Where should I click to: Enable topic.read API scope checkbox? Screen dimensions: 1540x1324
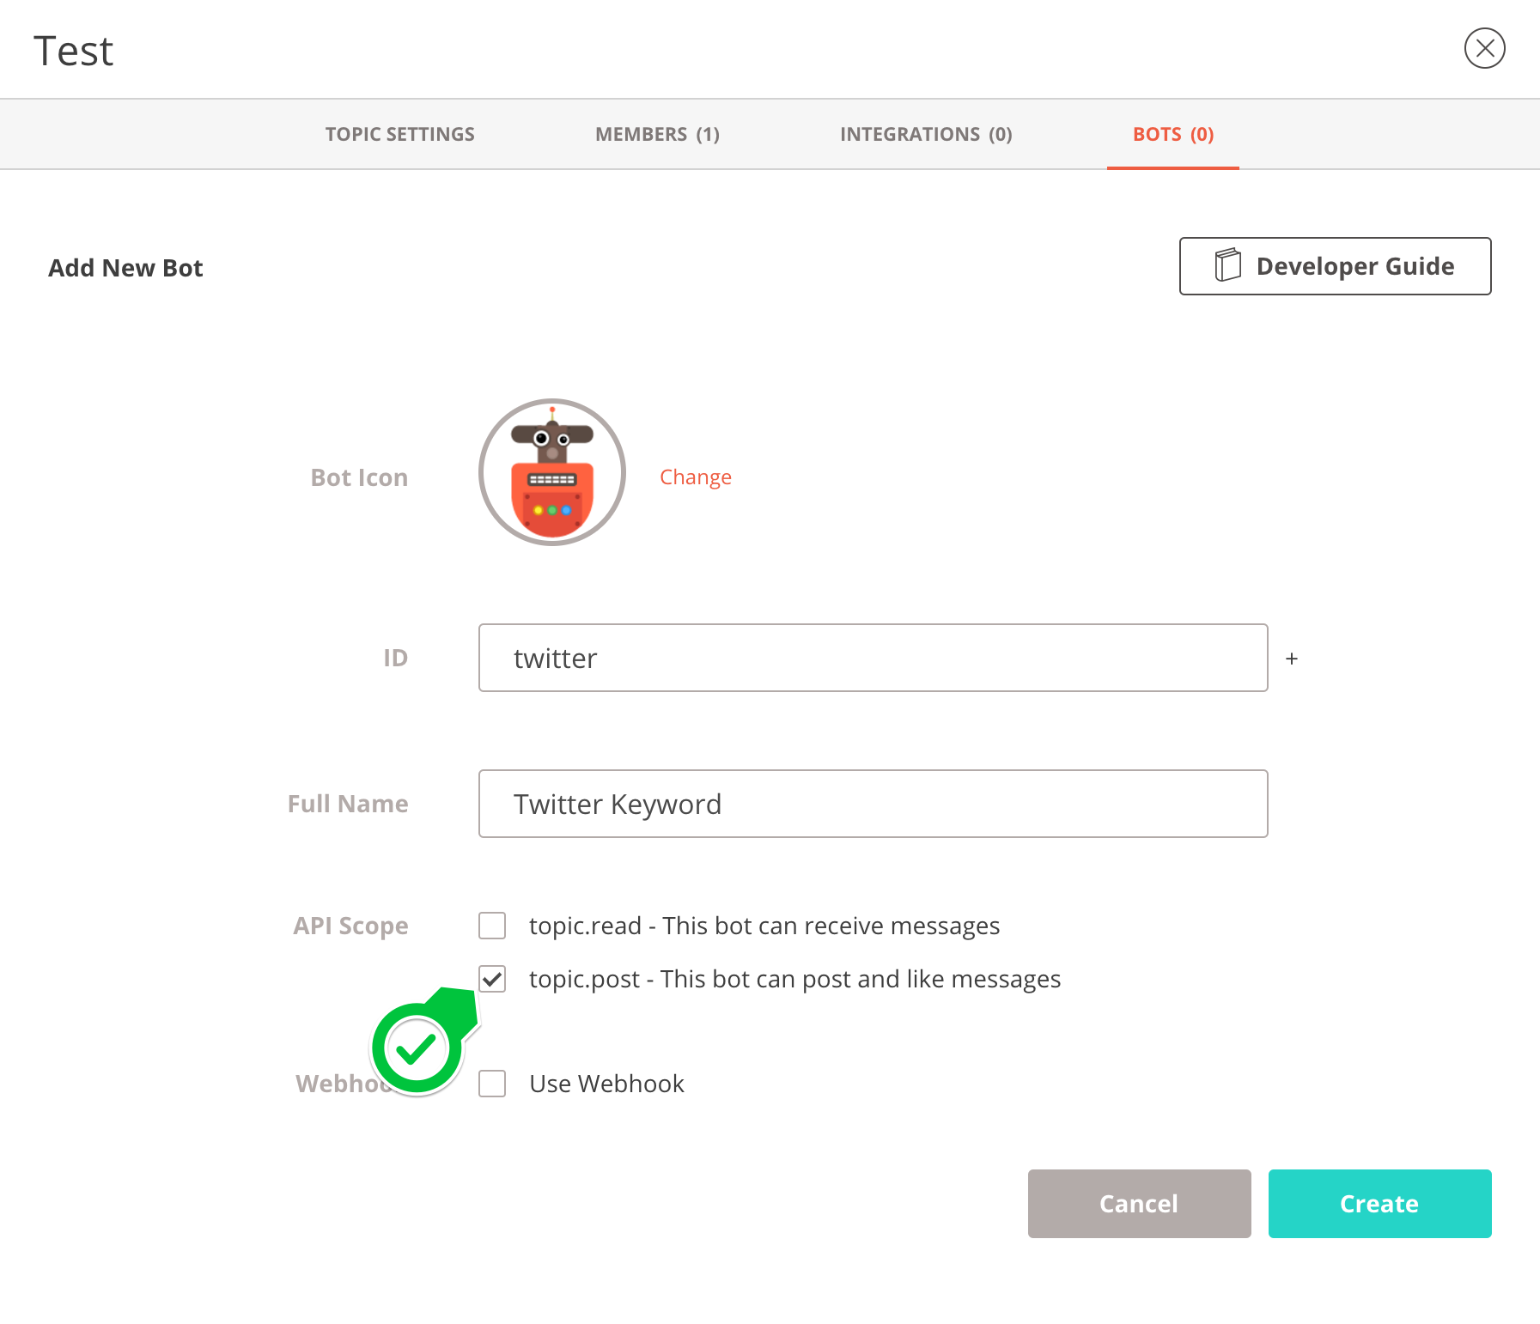tap(492, 926)
